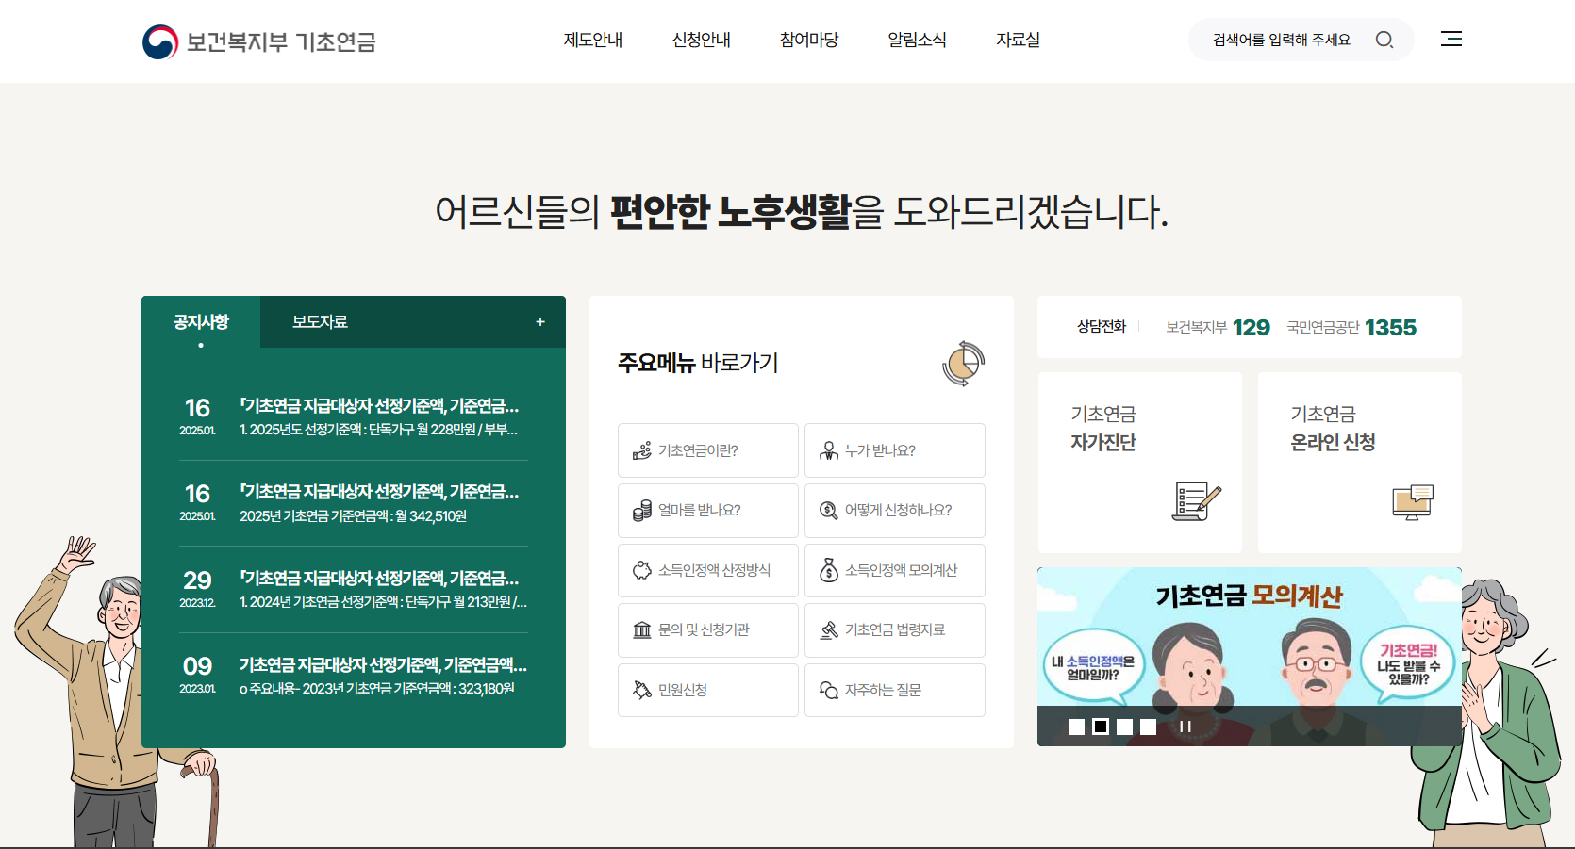This screenshot has width=1575, height=849.
Task: Open '누가 받나요?' from the quick menu
Action: [x=827, y=450]
